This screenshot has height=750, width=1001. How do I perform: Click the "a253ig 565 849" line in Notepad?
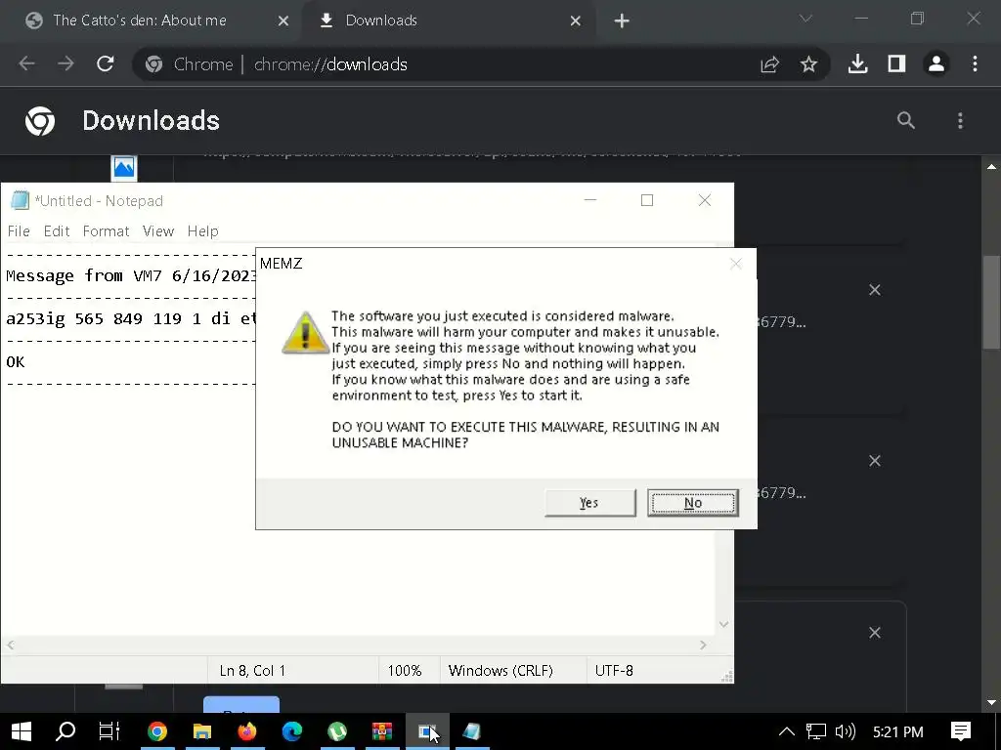click(131, 318)
